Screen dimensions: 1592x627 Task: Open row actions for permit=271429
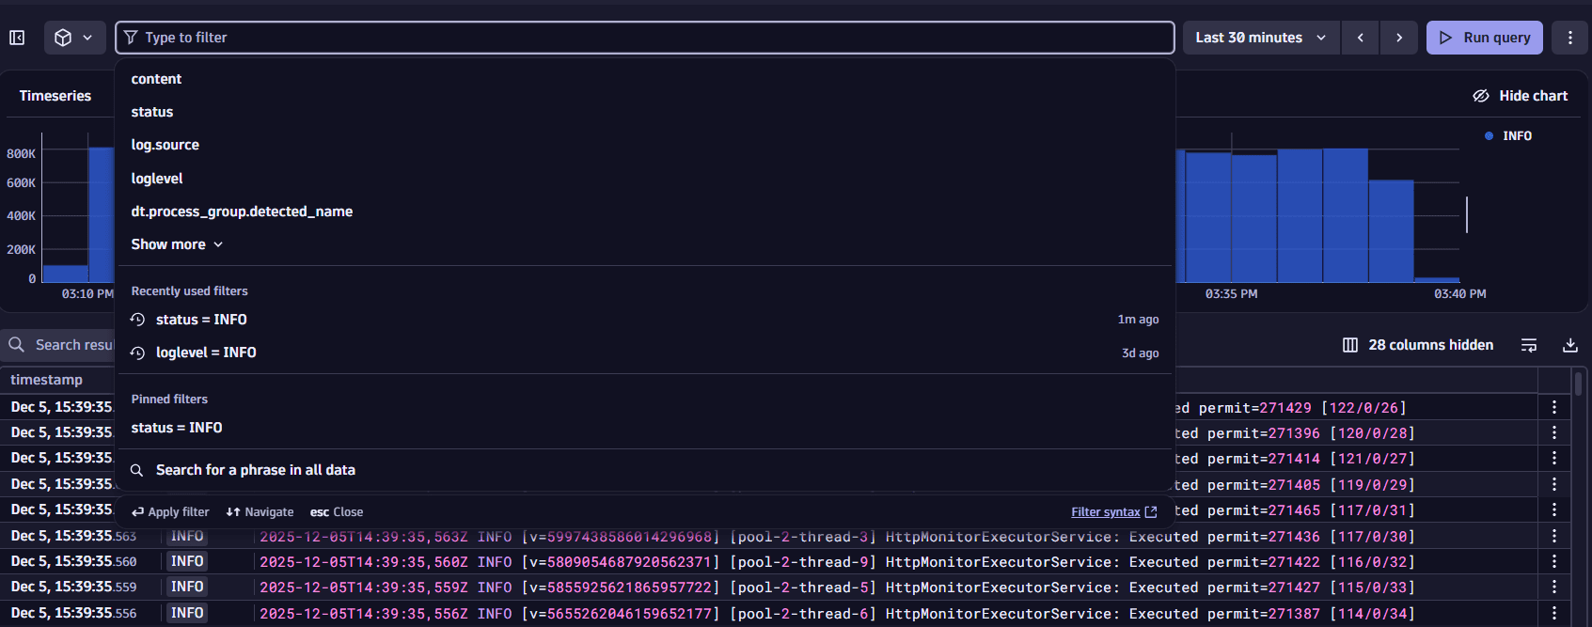[x=1554, y=407]
